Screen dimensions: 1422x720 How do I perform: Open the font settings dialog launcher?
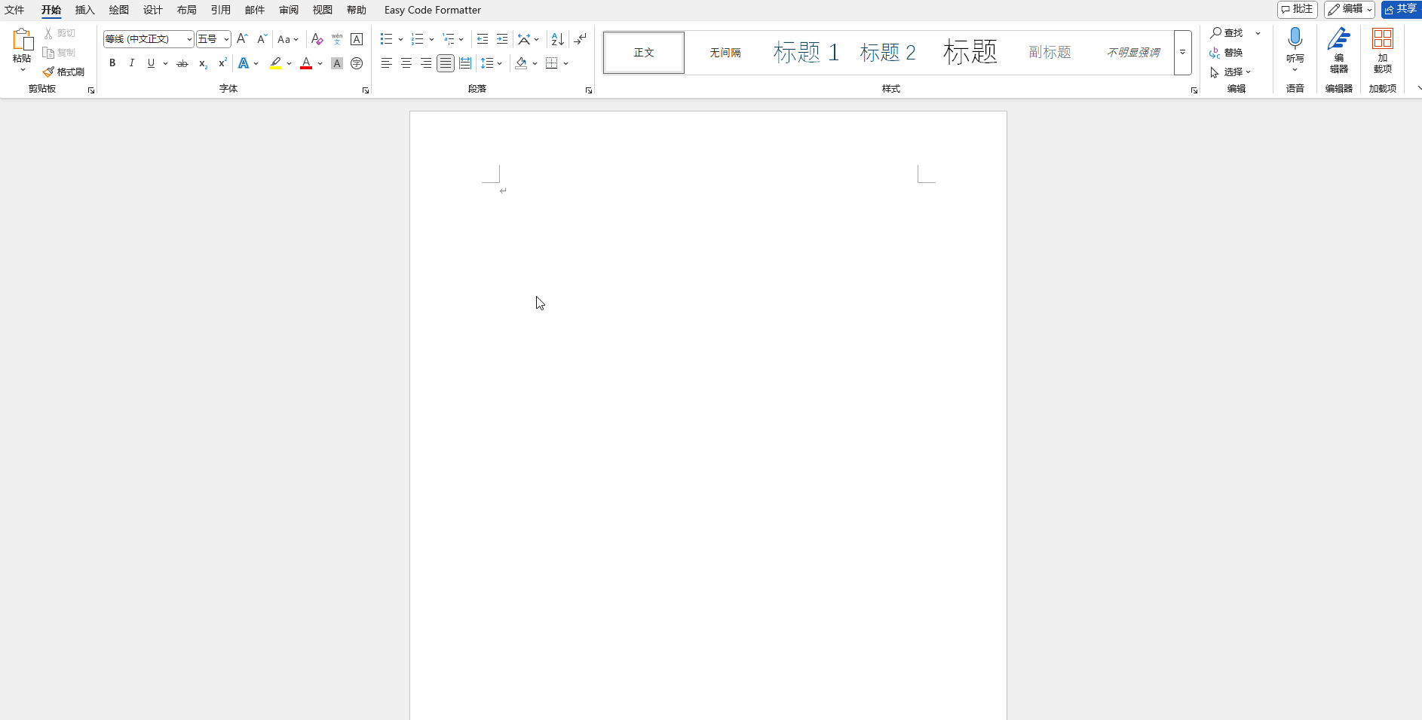[x=366, y=90]
